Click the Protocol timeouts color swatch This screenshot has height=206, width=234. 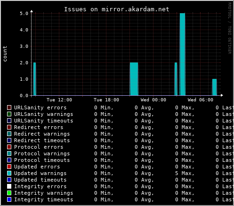(9, 160)
